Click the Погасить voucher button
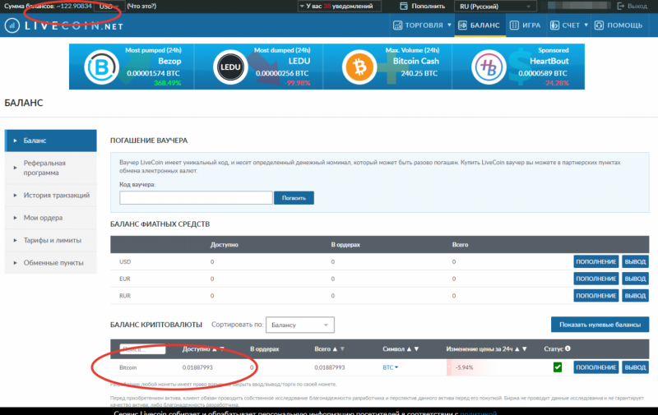658x415 pixels. [294, 198]
